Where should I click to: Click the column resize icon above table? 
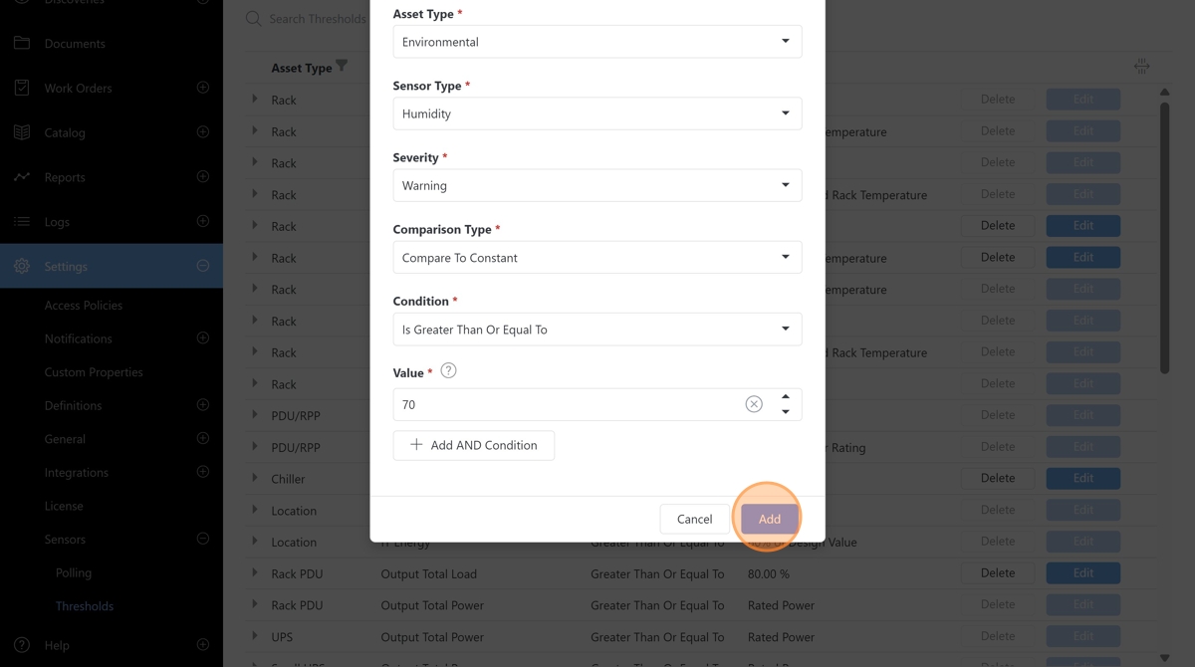click(1141, 67)
